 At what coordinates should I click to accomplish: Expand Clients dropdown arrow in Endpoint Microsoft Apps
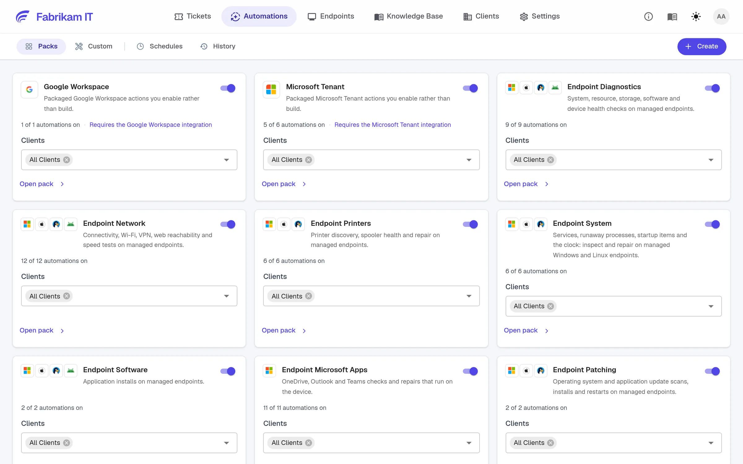pyautogui.click(x=469, y=443)
